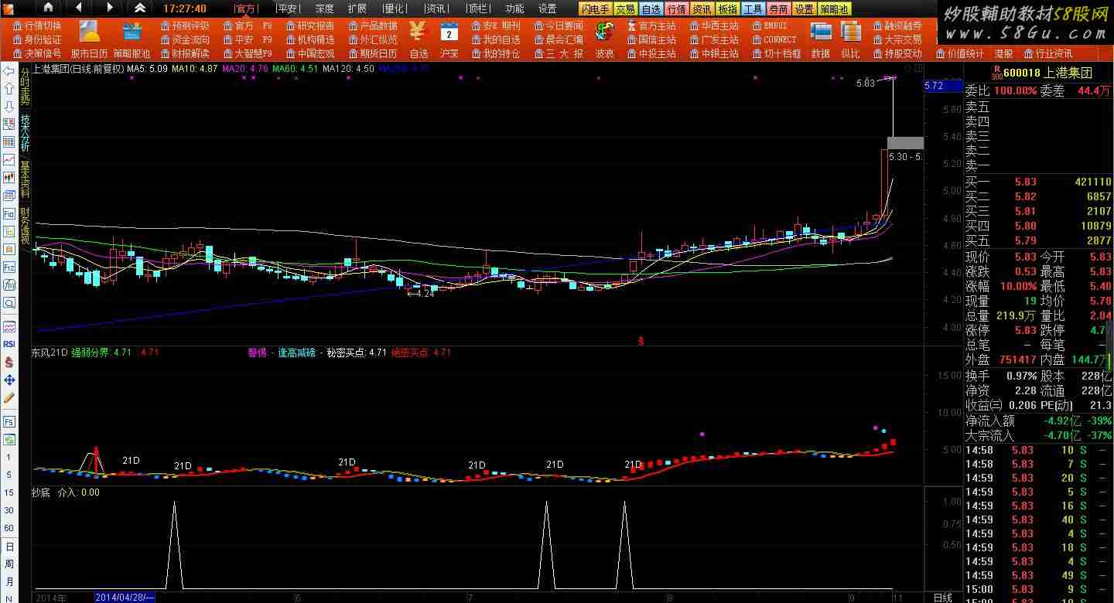Select the 周 weekly period
The height and width of the screenshot is (603, 1114).
coord(9,564)
